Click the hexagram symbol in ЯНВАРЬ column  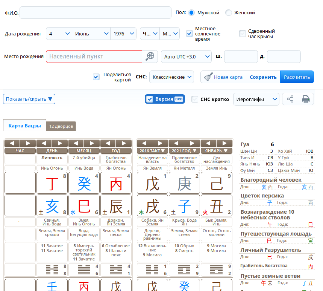(216, 270)
